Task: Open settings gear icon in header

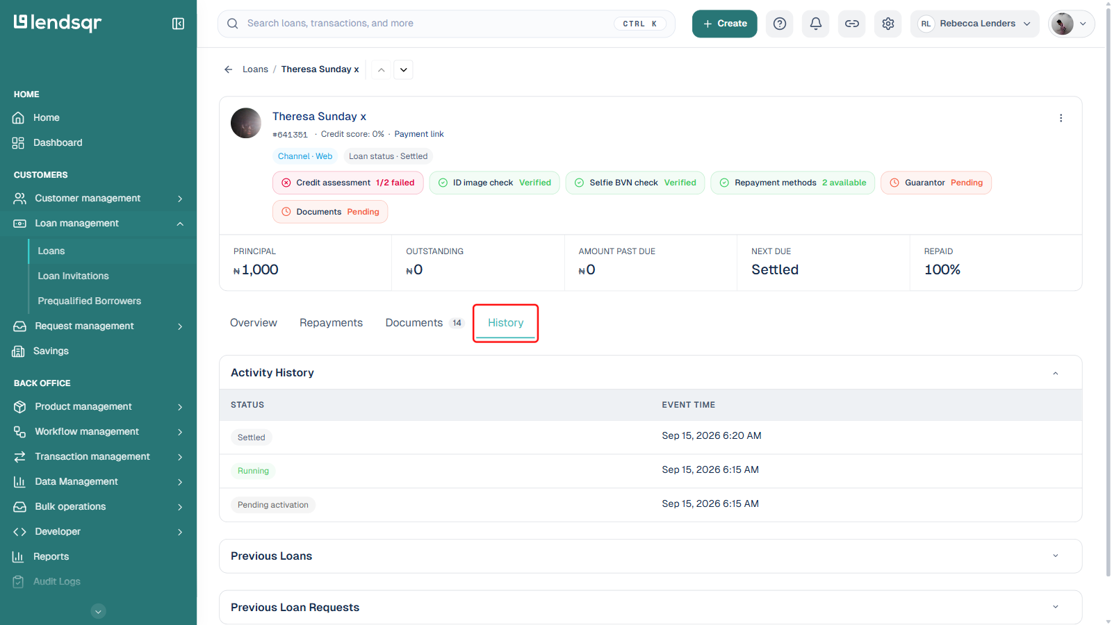Action: click(x=888, y=24)
